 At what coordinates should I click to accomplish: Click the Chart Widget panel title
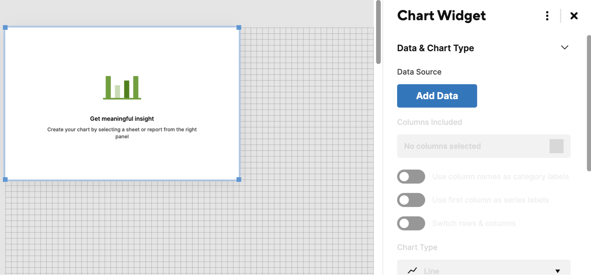click(441, 16)
